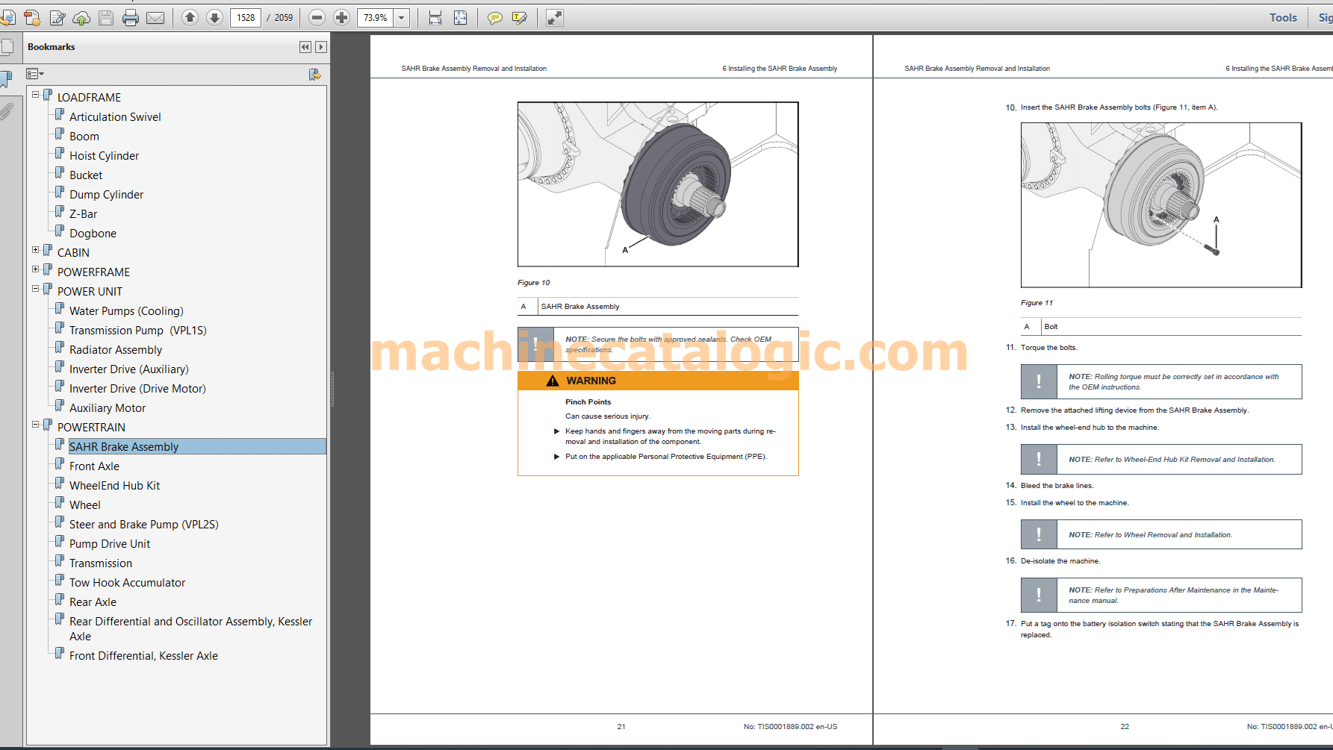Go to previous page arrow
This screenshot has height=750, width=1333.
(x=190, y=18)
